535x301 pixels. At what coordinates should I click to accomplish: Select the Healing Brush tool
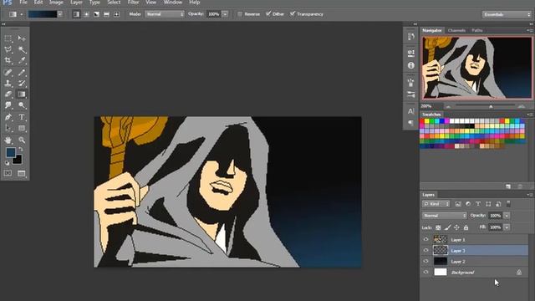tap(8, 72)
